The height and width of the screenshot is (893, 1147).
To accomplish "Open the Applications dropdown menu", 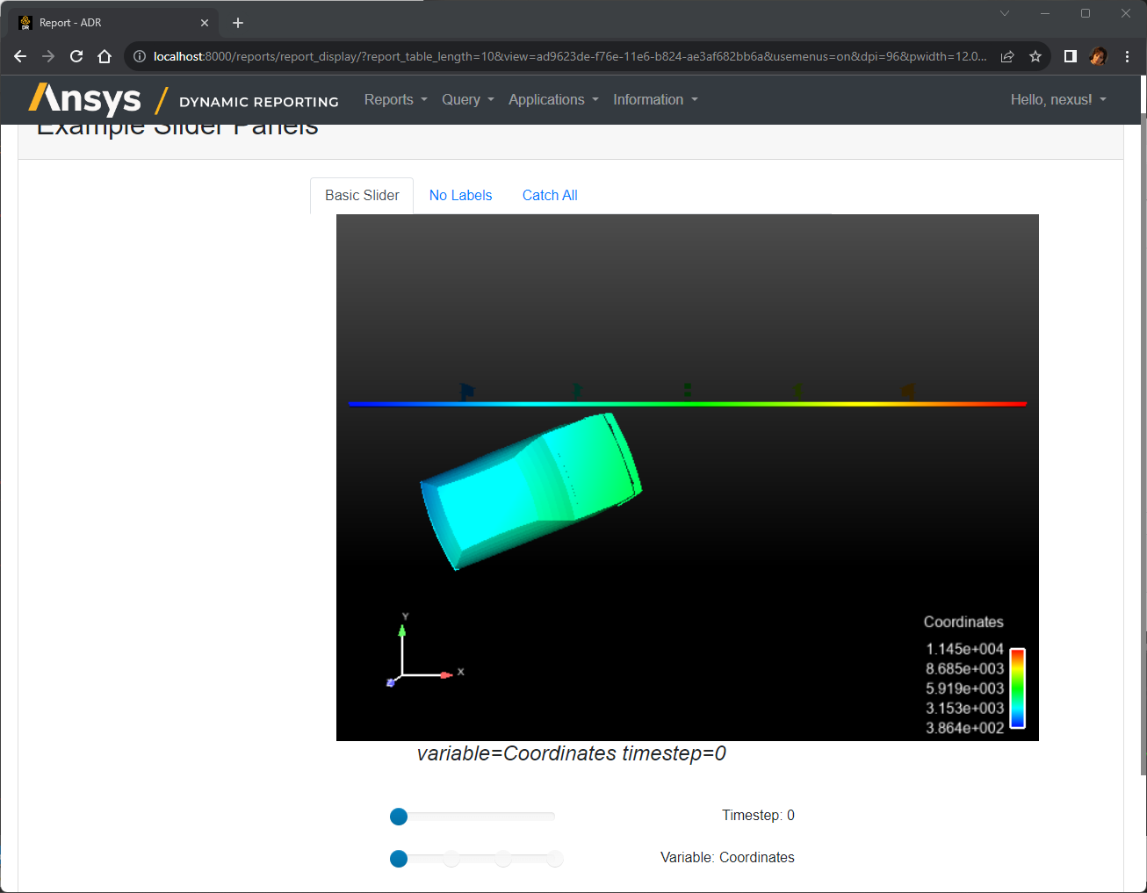I will 554,100.
